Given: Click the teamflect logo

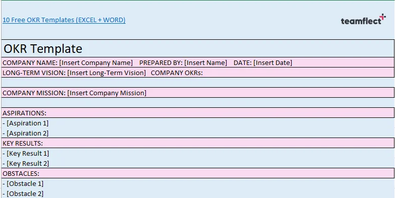Looking at the screenshot, I should tap(363, 19).
